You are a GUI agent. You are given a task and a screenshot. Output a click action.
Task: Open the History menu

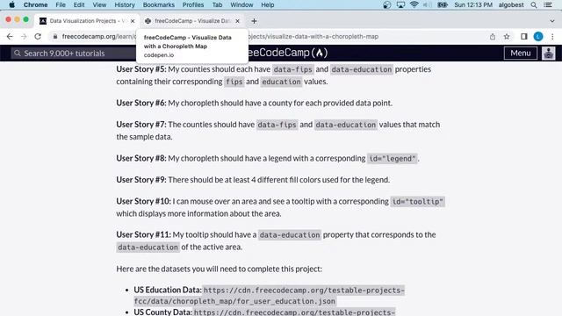(125, 4)
